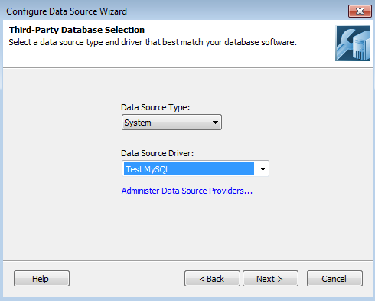
Task: Click the wrench and server wizard icon
Action: [353, 43]
